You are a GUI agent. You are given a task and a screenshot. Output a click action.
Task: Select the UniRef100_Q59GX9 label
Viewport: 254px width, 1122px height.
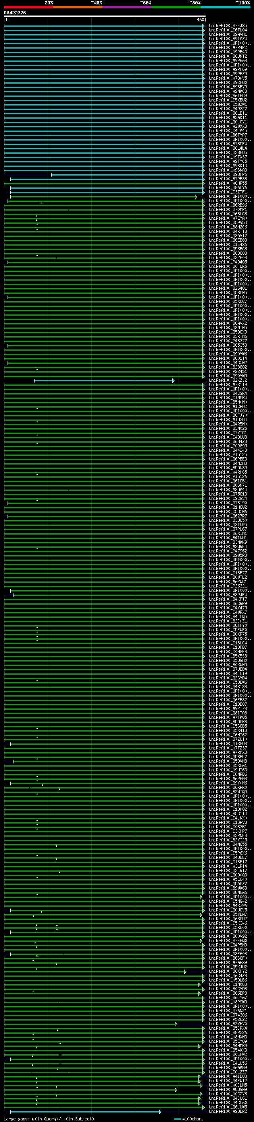[227, 332]
